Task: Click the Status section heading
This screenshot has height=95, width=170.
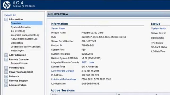Action: pos(155,24)
